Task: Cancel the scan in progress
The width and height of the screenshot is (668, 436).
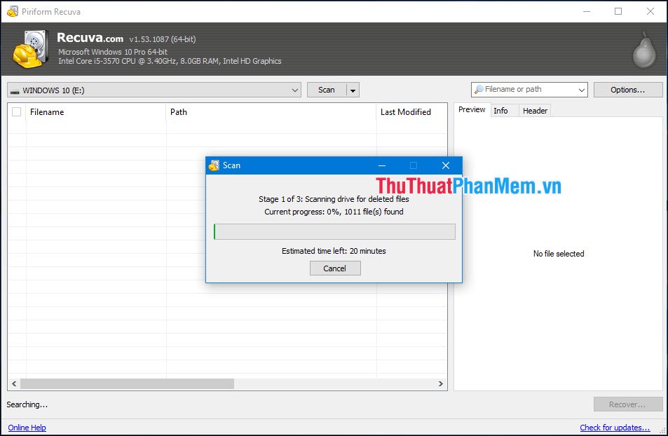Action: click(335, 268)
